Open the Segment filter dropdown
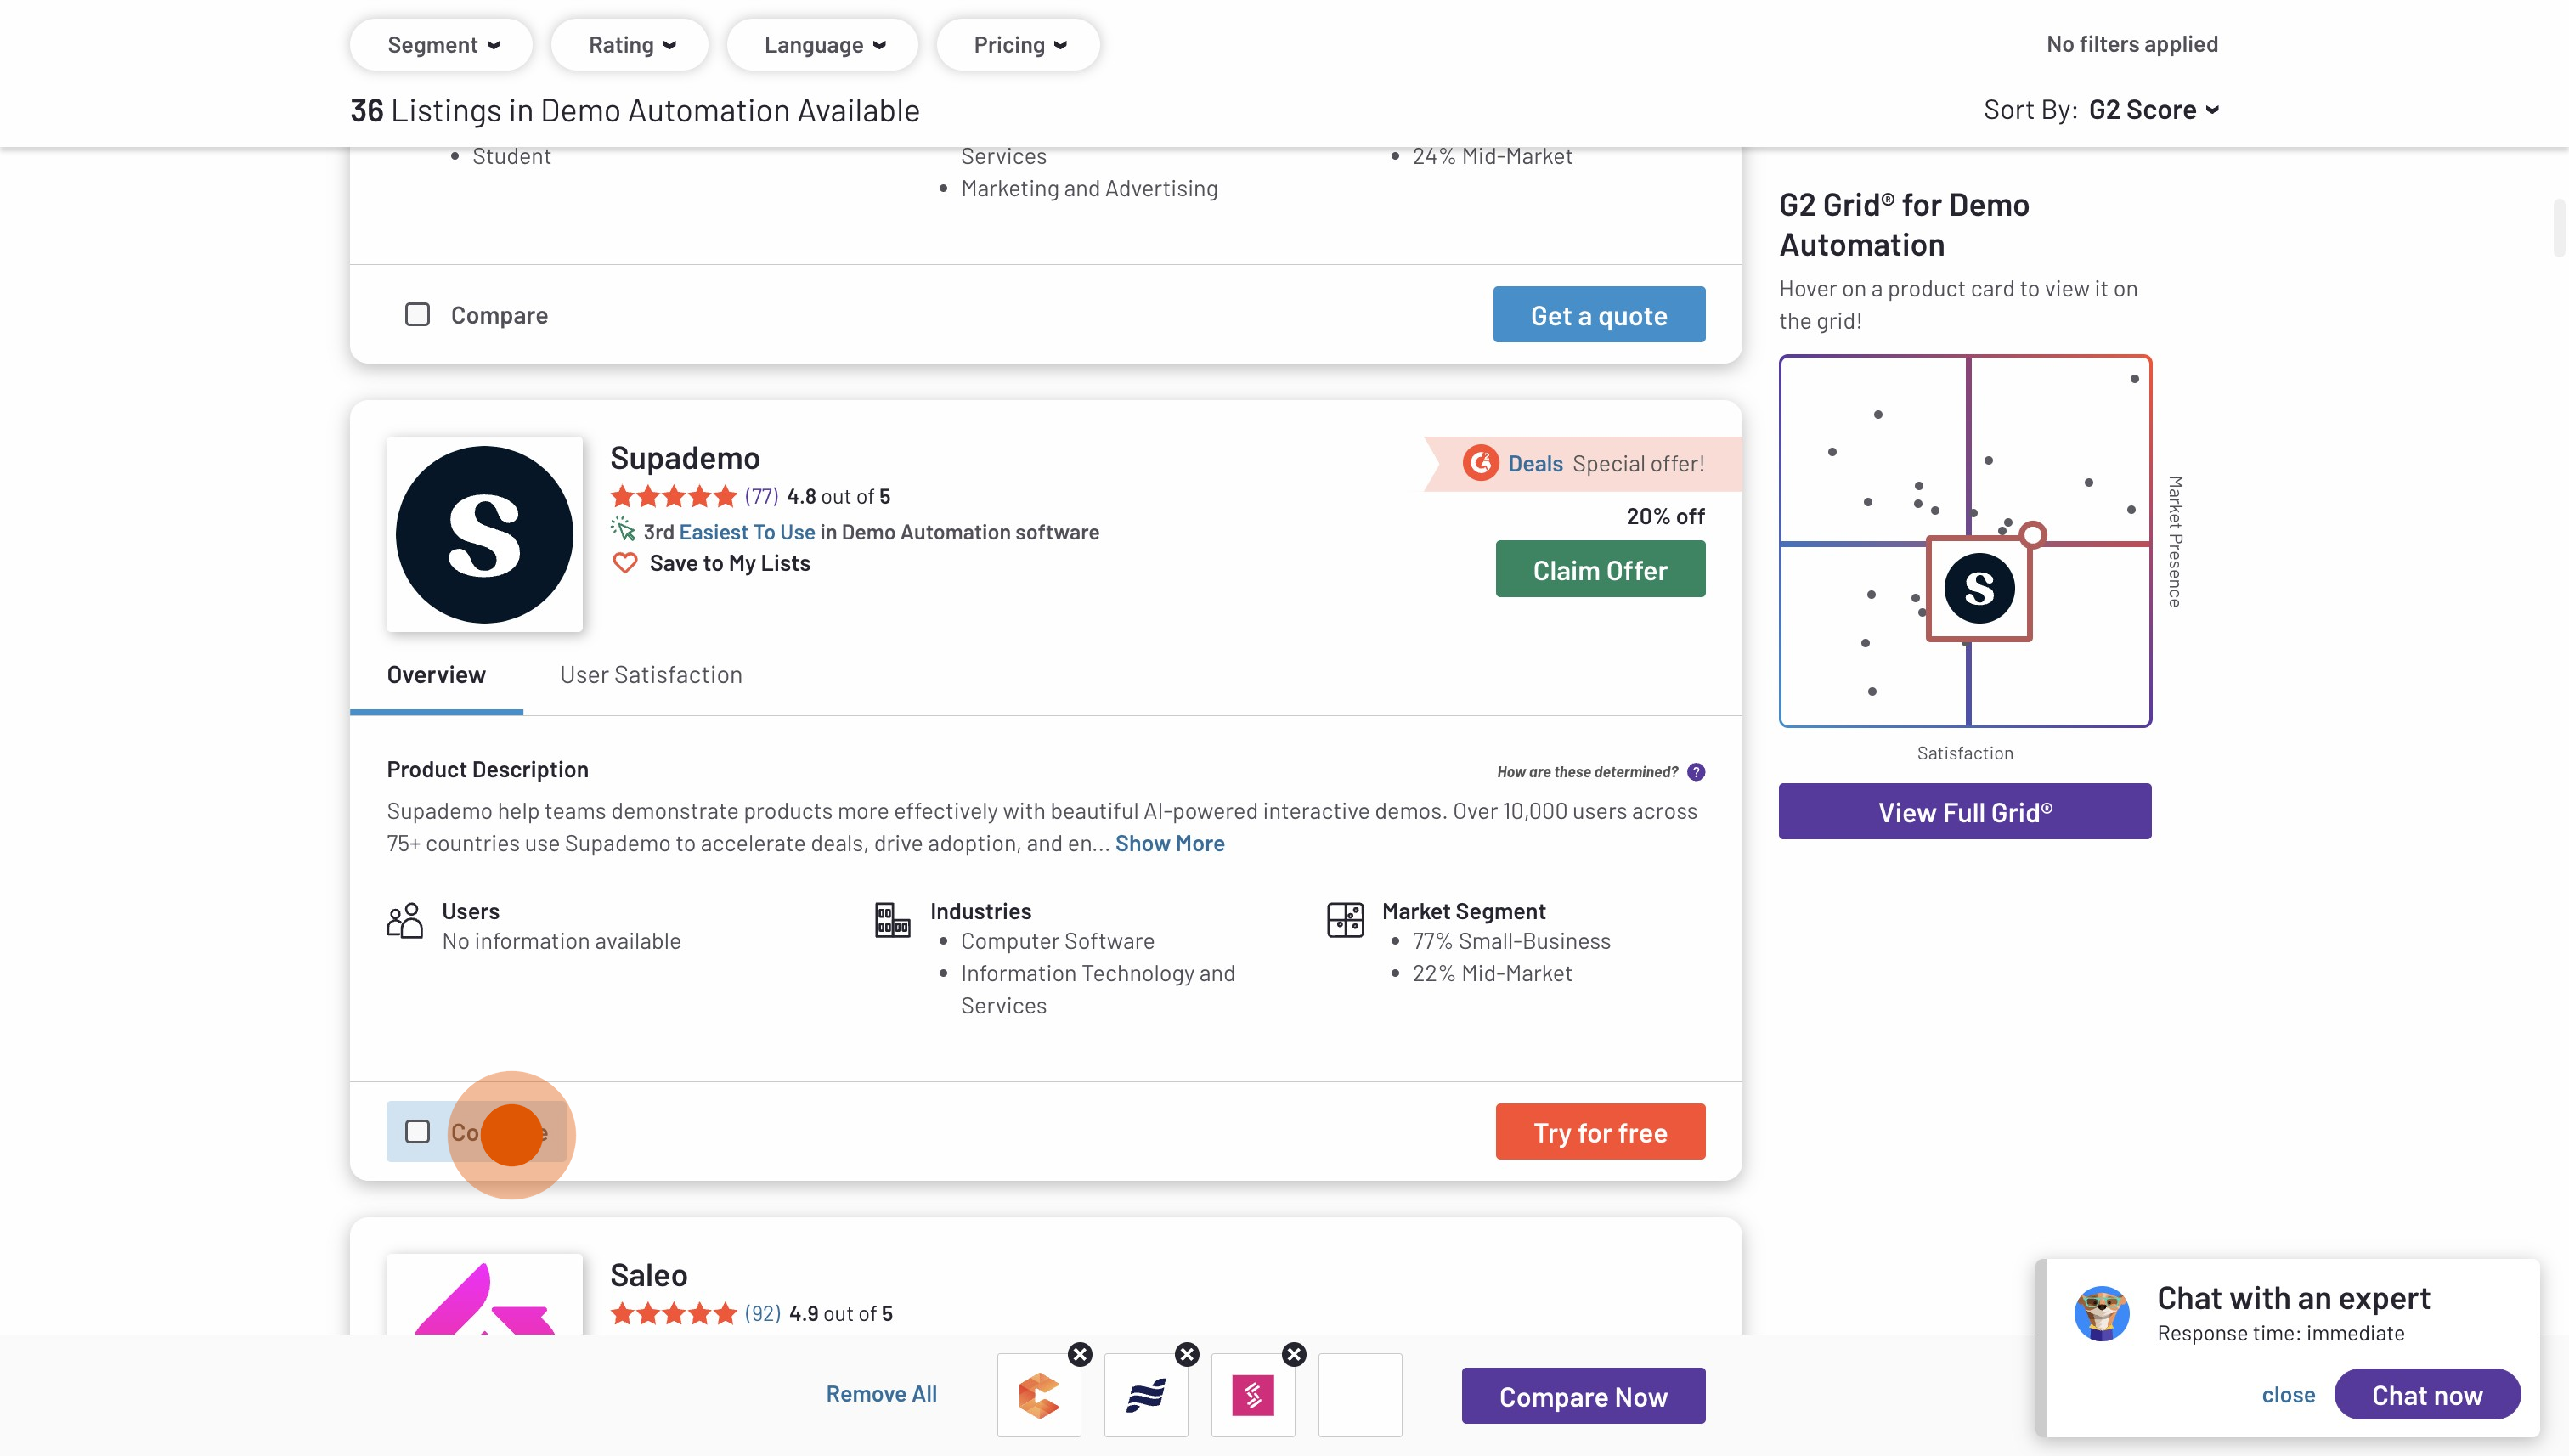Viewport: 2569px width, 1456px height. [441, 45]
